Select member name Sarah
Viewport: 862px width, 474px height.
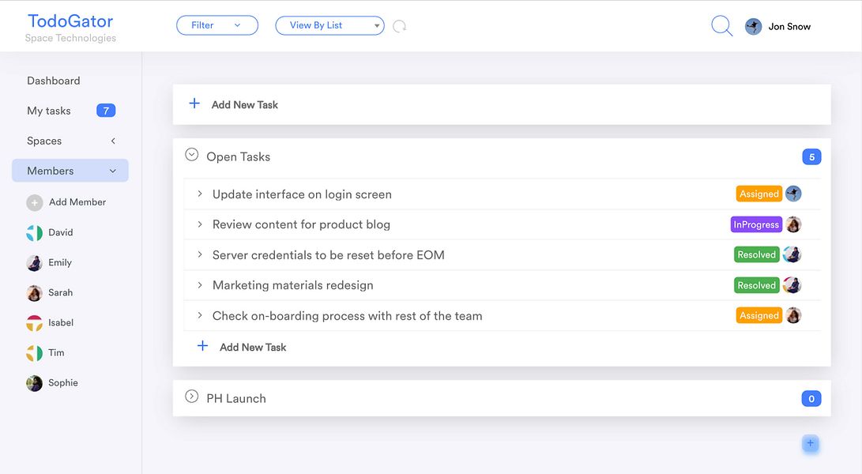(61, 292)
